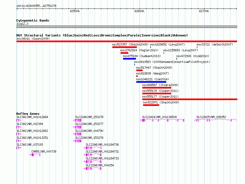The height and width of the screenshot is (184, 245).
Task: Click the SLC22A25|NM_199352 text label
Action: 211,117
